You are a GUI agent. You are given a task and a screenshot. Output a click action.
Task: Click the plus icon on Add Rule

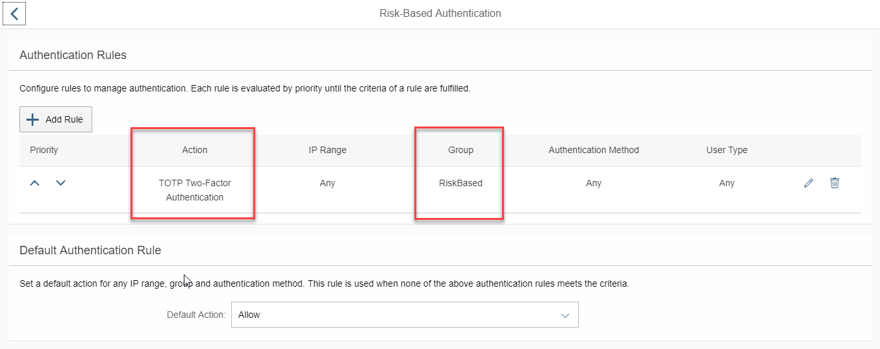pyautogui.click(x=32, y=119)
